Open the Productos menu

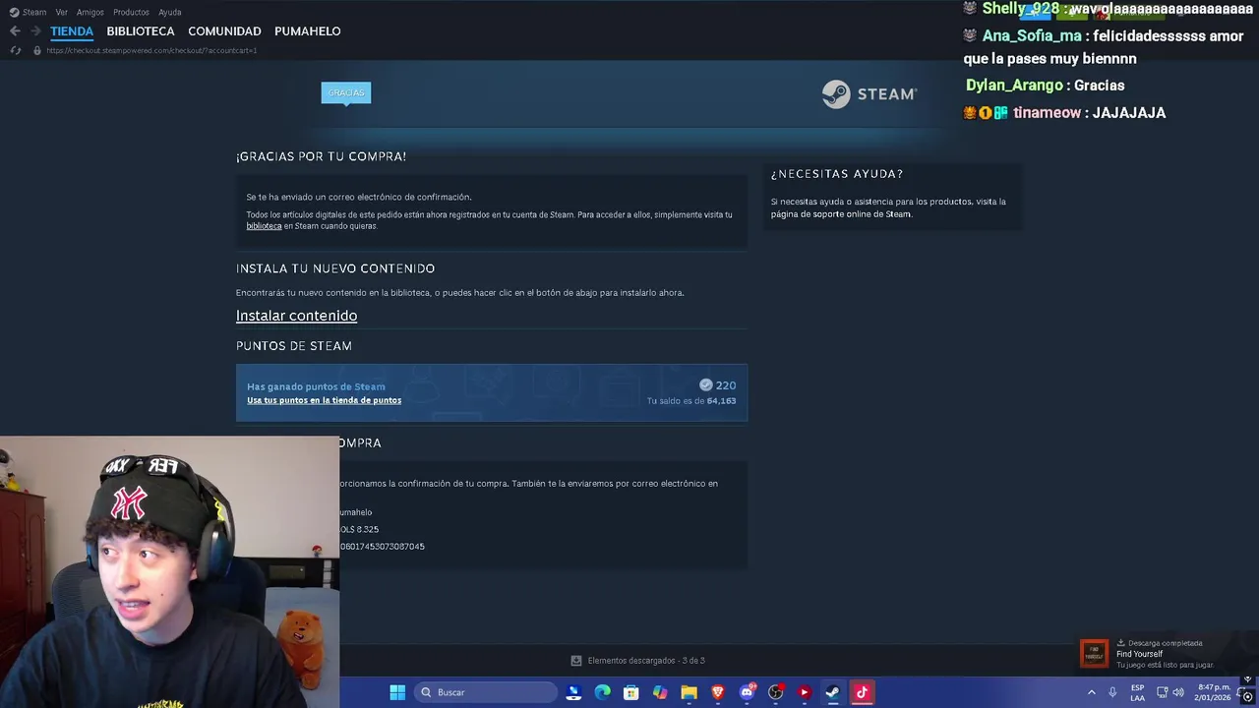coord(131,12)
